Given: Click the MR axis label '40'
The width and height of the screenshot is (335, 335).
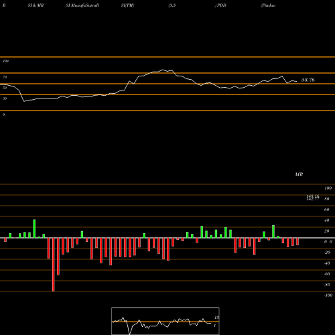Looking at the screenshot, I should 327,220.
